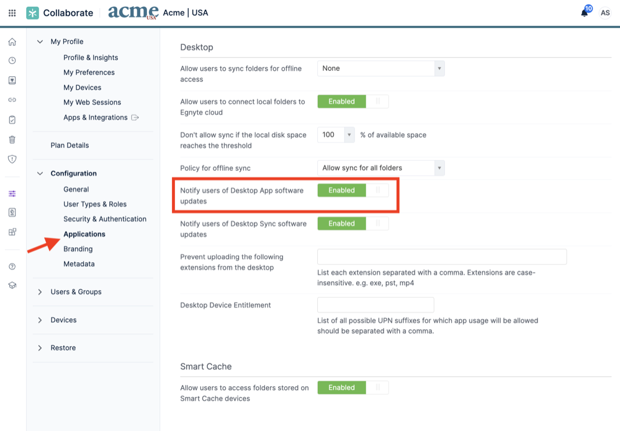The height and width of the screenshot is (431, 620).
Task: Open Apps & Integrations
Action: [x=96, y=117]
